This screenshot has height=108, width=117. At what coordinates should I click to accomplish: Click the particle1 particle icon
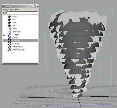tap(9, 38)
